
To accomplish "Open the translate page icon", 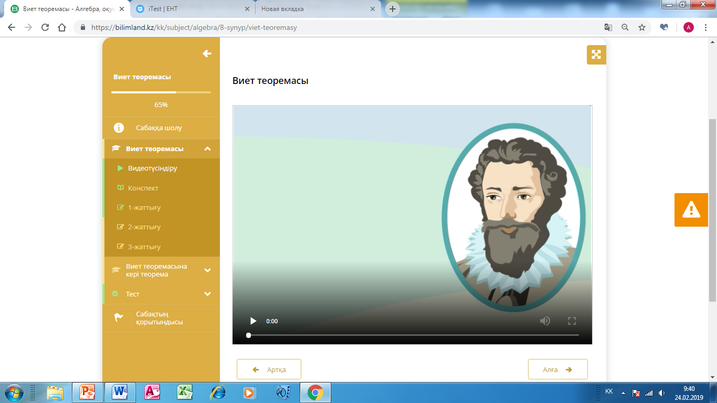I will point(608,27).
